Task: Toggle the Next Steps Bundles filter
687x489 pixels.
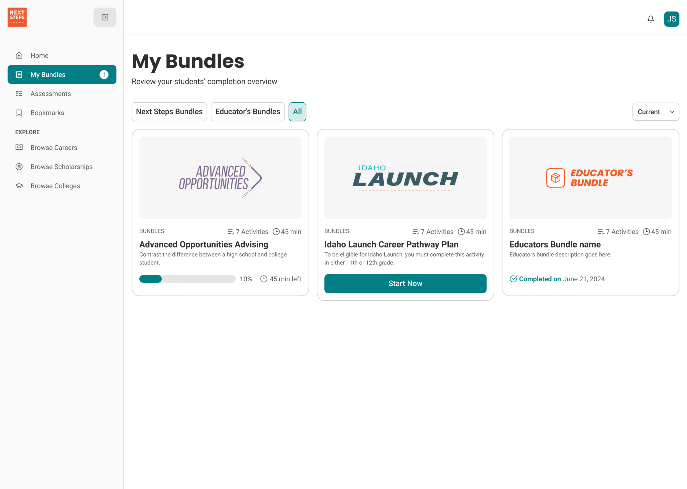Action: 169,112
